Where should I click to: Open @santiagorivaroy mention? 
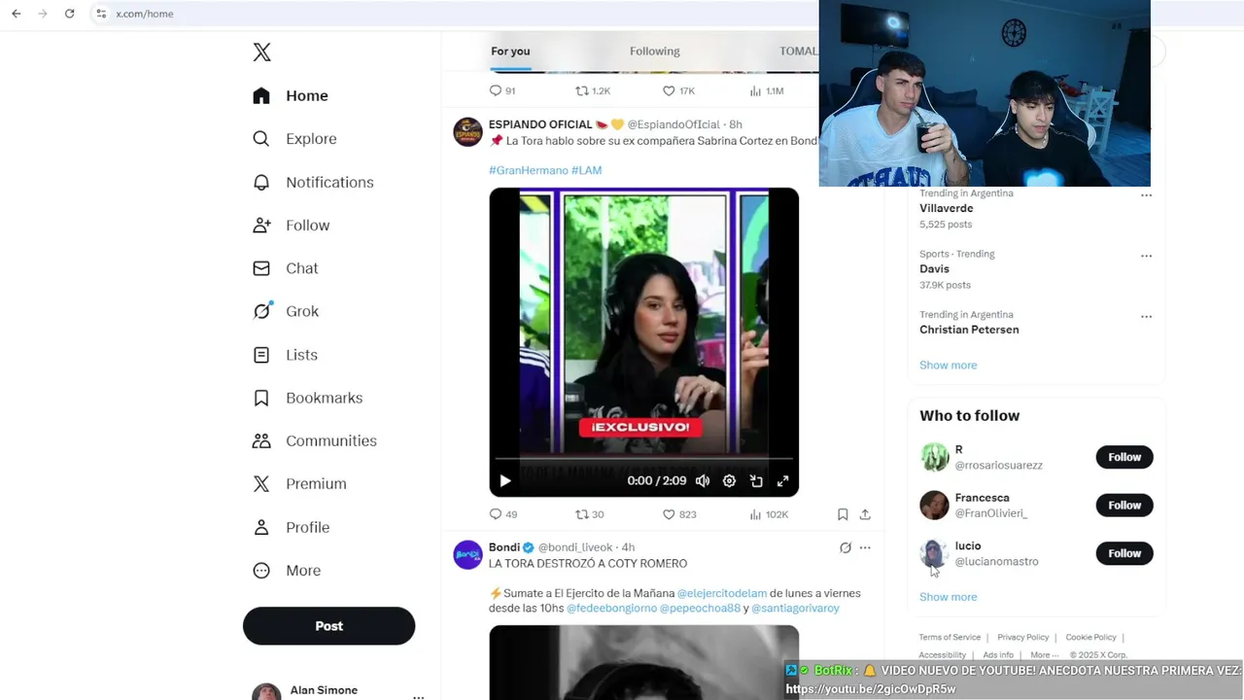[795, 608]
